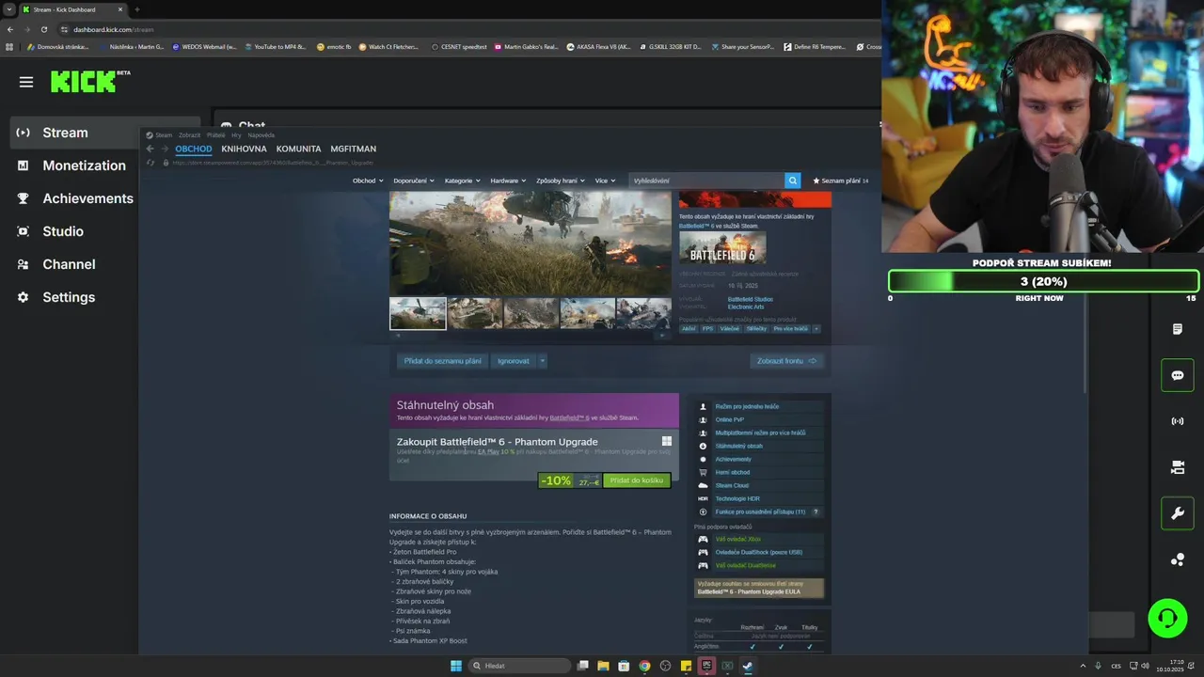
Task: Switch to Steam KNIHOVNA tab
Action: click(x=244, y=149)
